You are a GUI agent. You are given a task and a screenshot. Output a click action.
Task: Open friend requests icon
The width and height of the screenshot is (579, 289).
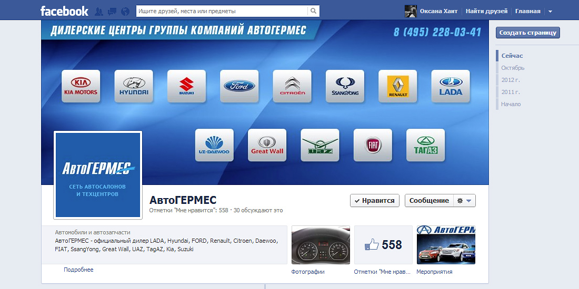[98, 12]
